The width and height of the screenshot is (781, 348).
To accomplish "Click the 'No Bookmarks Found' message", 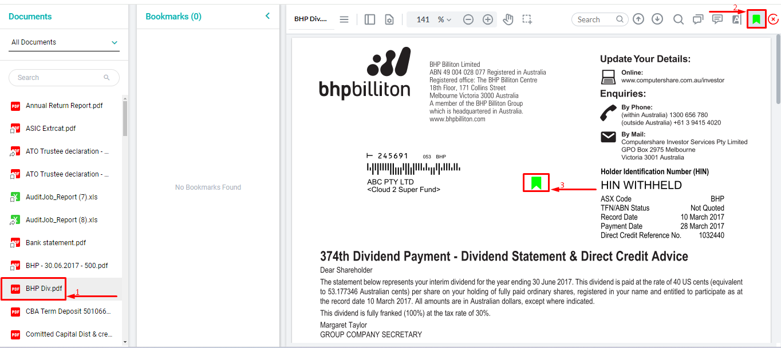I will pyautogui.click(x=208, y=187).
